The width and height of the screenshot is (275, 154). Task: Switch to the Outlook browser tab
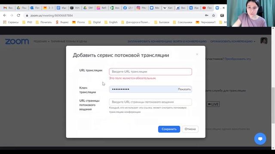[x=35, y=8]
